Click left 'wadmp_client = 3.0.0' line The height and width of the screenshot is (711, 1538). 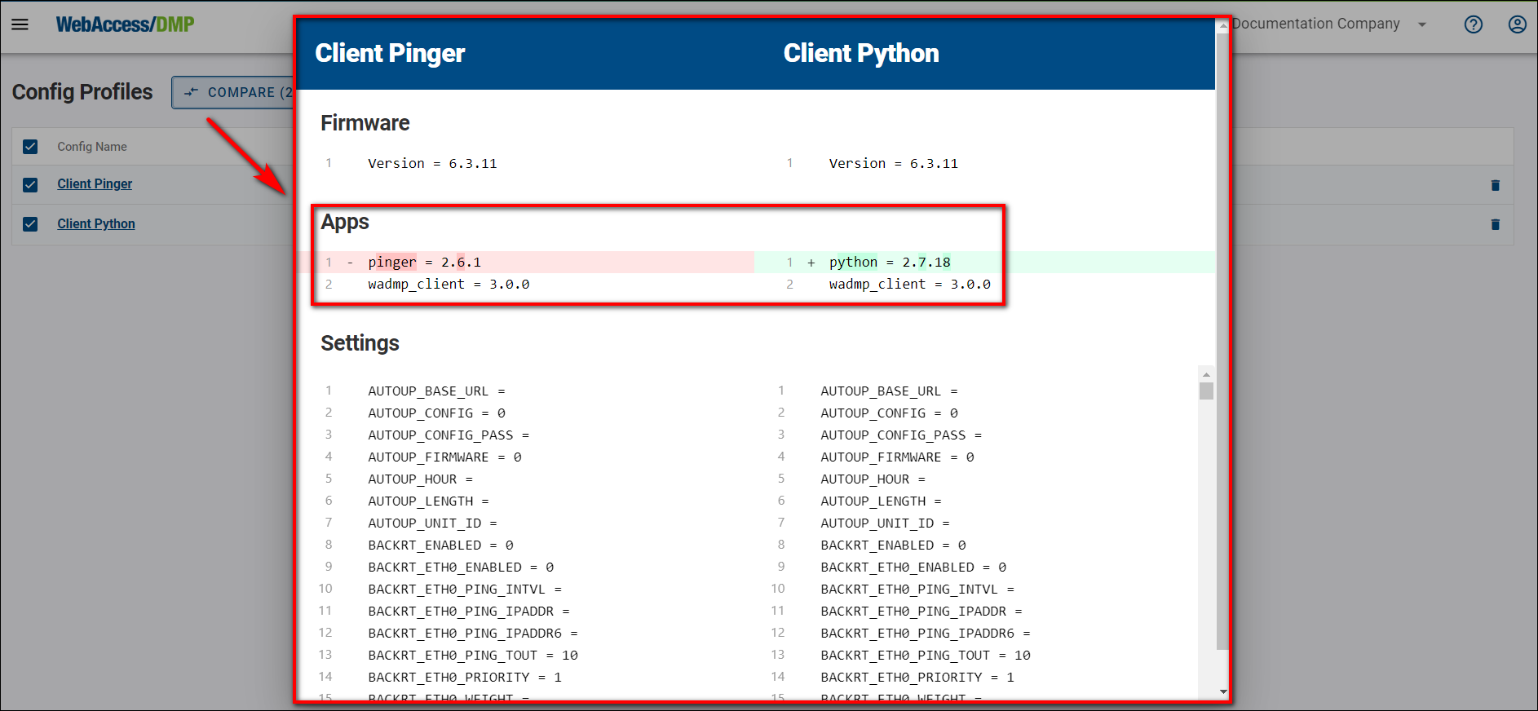(449, 284)
